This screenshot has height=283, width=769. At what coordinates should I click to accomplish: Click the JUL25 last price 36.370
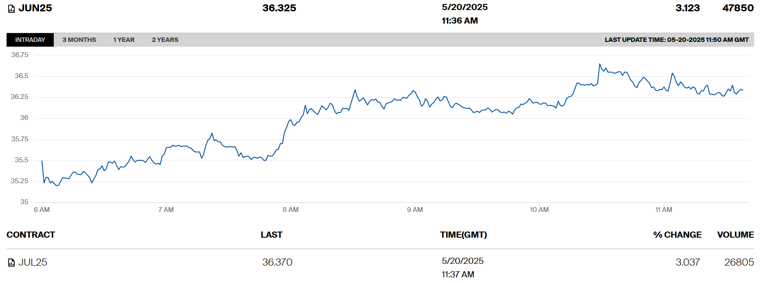coord(277,262)
